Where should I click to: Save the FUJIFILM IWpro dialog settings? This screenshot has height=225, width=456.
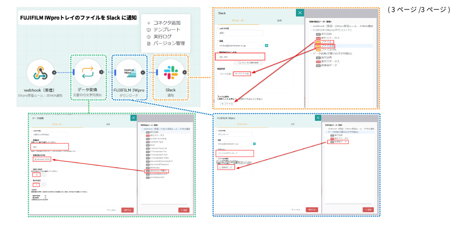click(x=312, y=210)
